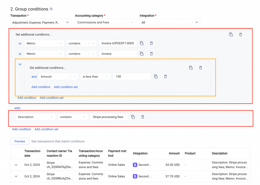
Task: Open the 'is less than' operator dropdown
Action: click(95, 77)
